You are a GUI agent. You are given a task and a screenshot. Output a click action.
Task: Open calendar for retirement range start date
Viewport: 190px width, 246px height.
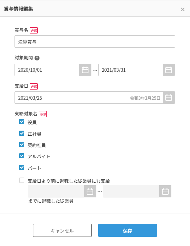[90, 191]
